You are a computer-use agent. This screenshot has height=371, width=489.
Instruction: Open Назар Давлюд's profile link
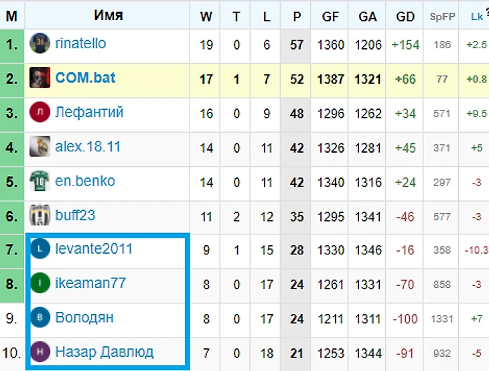point(104,352)
